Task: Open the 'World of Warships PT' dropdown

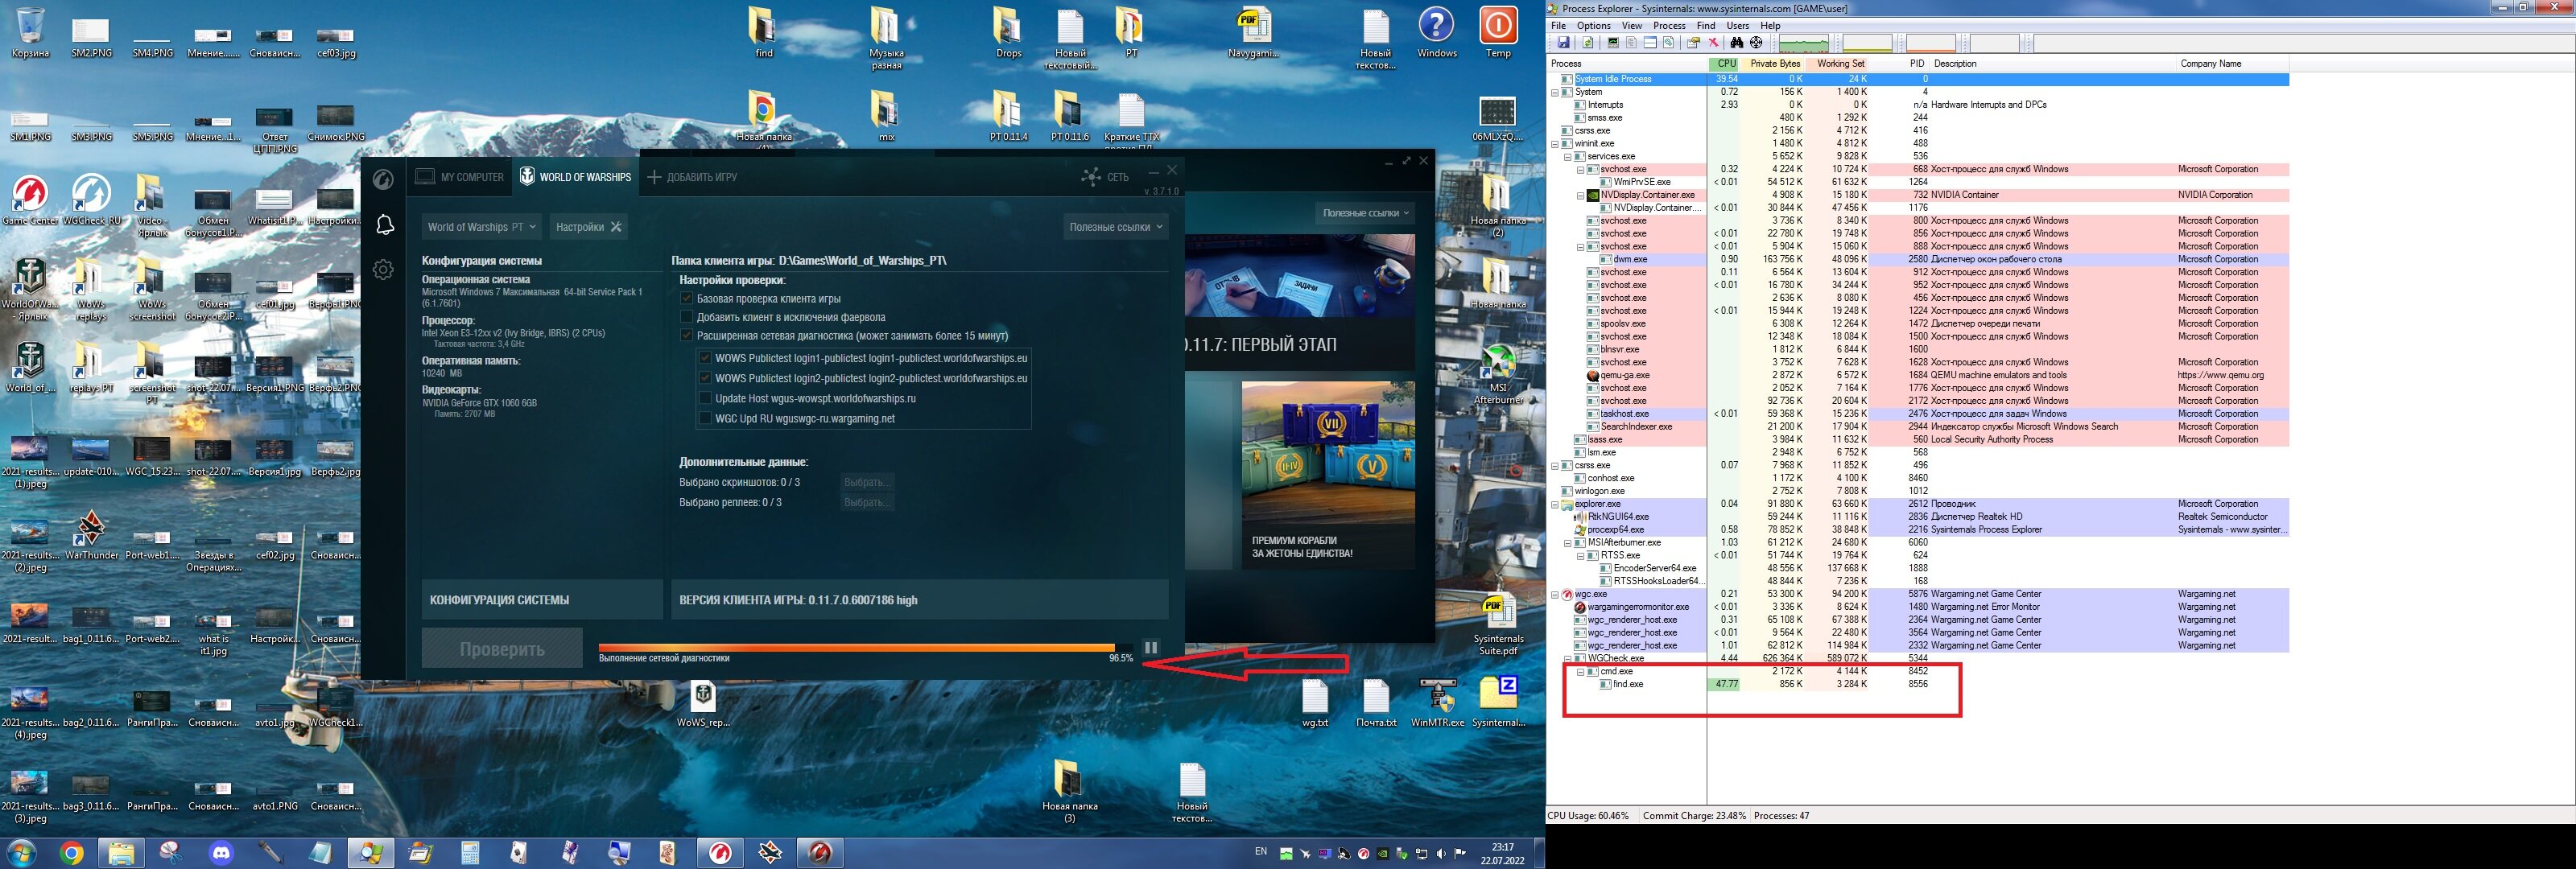Action: (x=482, y=227)
